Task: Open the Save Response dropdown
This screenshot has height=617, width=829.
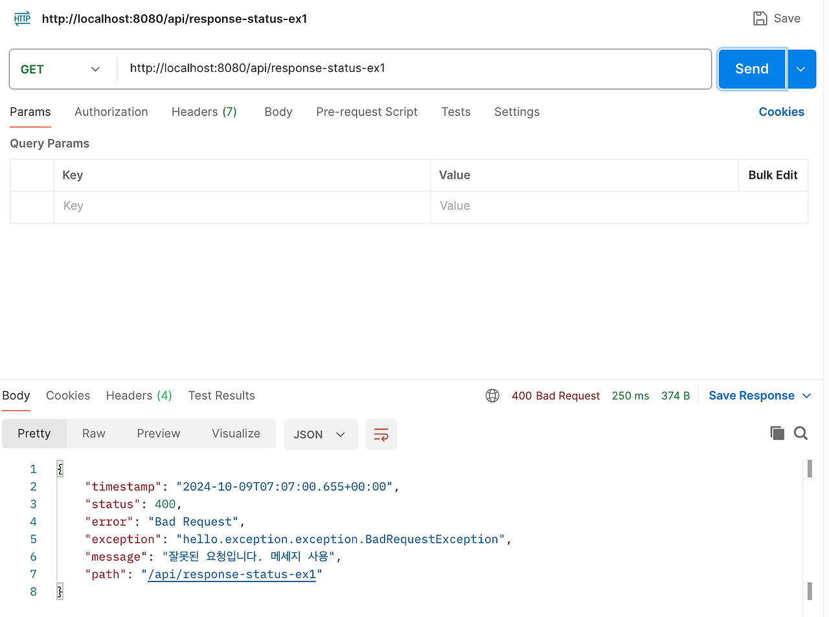Action: click(x=807, y=396)
